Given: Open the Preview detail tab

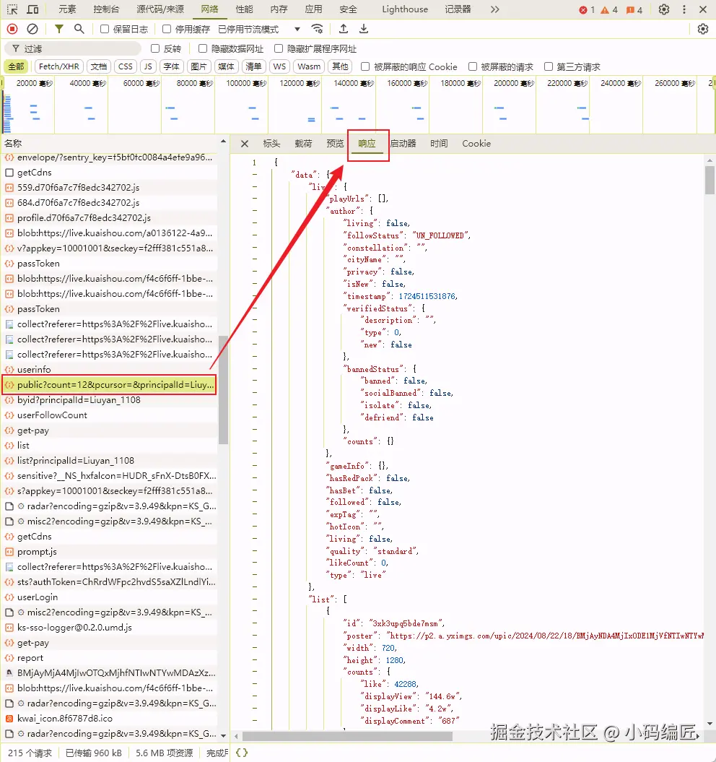Looking at the screenshot, I should pyautogui.click(x=335, y=143).
